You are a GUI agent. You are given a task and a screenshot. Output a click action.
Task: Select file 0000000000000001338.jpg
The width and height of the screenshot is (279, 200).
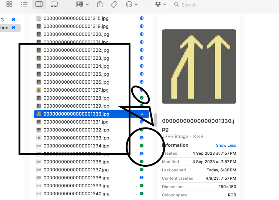click(x=76, y=178)
